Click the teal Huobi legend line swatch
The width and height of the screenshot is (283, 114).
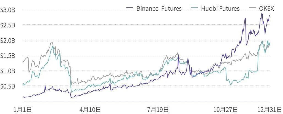tap(195, 8)
